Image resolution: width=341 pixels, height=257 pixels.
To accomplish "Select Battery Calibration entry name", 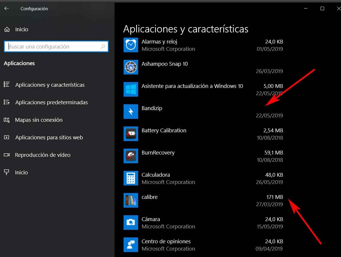I will click(x=164, y=130).
